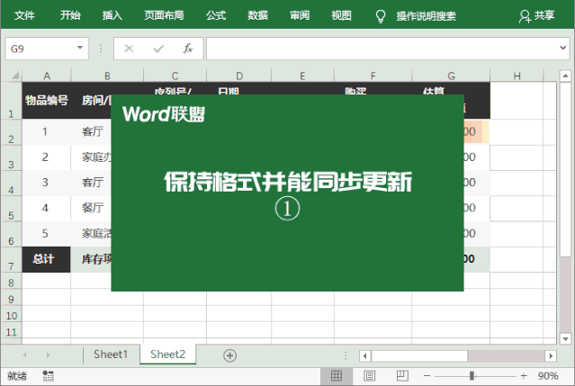
Task: Click the lightbulb tell-me search icon
Action: coord(380,15)
